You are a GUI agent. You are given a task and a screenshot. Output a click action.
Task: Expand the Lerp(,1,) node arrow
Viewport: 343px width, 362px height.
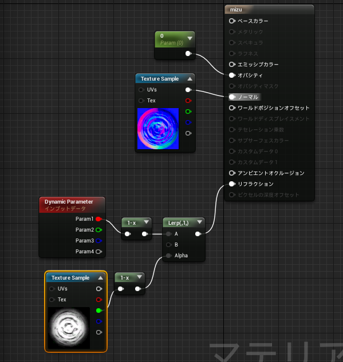(x=199, y=222)
